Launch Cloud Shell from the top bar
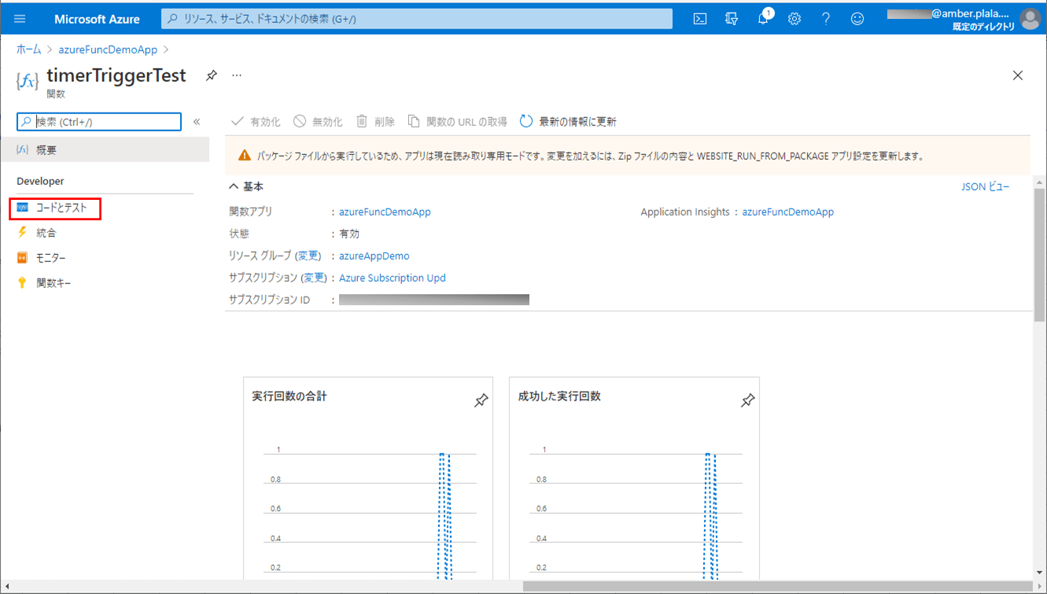 699,19
